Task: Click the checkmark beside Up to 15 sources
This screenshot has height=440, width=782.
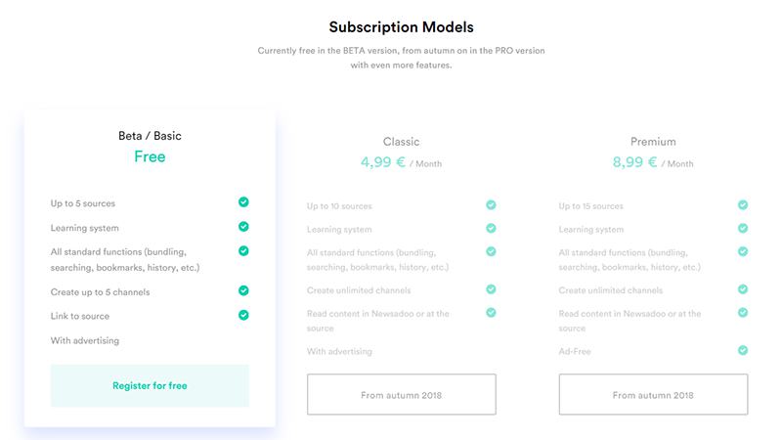Action: click(743, 205)
